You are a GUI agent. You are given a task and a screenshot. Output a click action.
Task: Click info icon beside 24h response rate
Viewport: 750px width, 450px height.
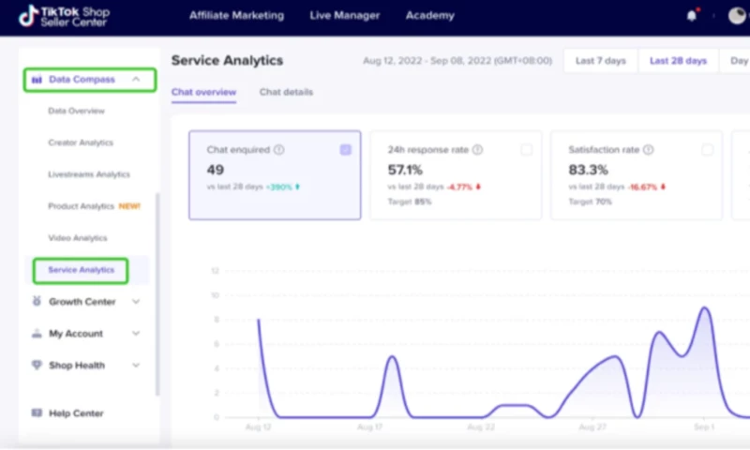coord(477,150)
